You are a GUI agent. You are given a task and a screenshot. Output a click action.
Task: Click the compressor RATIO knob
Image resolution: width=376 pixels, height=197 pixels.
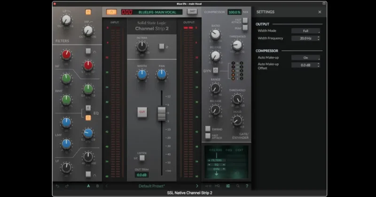point(215,34)
